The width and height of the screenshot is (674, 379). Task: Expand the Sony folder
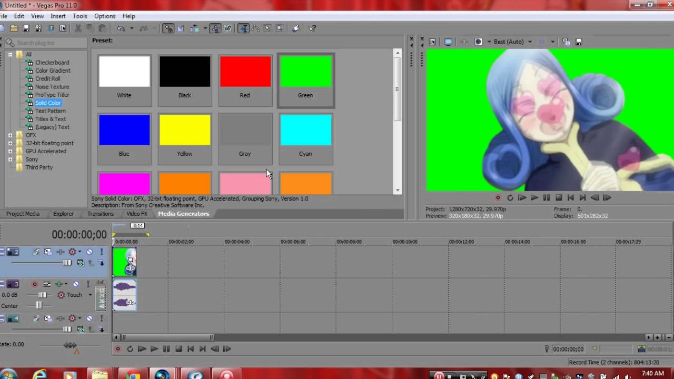[x=10, y=159]
